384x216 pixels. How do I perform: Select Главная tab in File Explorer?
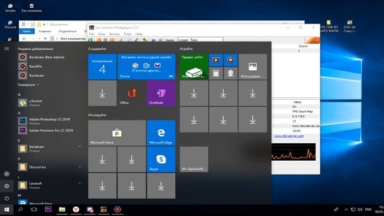click(x=44, y=31)
